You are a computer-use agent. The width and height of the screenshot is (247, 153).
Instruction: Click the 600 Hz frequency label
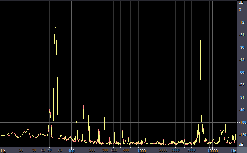(126, 150)
